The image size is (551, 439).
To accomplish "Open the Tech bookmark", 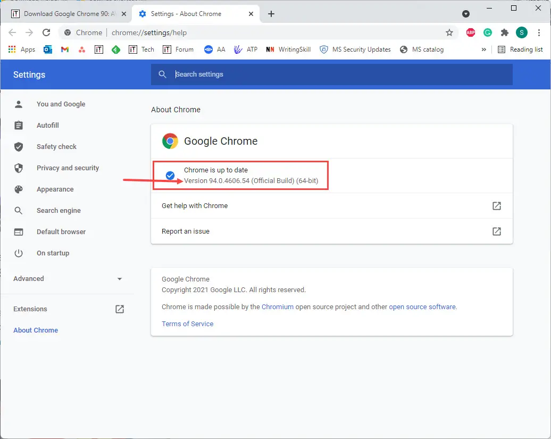I will [x=141, y=49].
